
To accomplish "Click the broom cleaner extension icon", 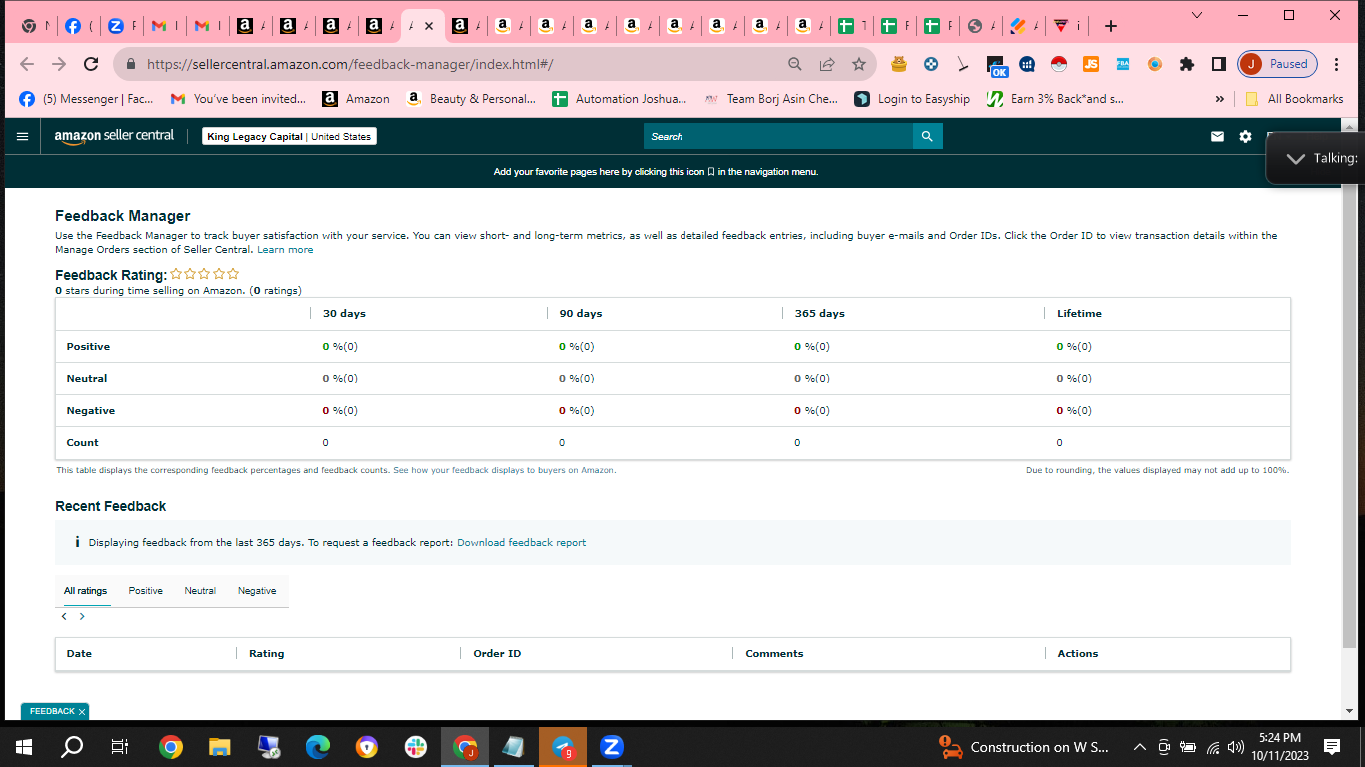I will click(x=963, y=64).
